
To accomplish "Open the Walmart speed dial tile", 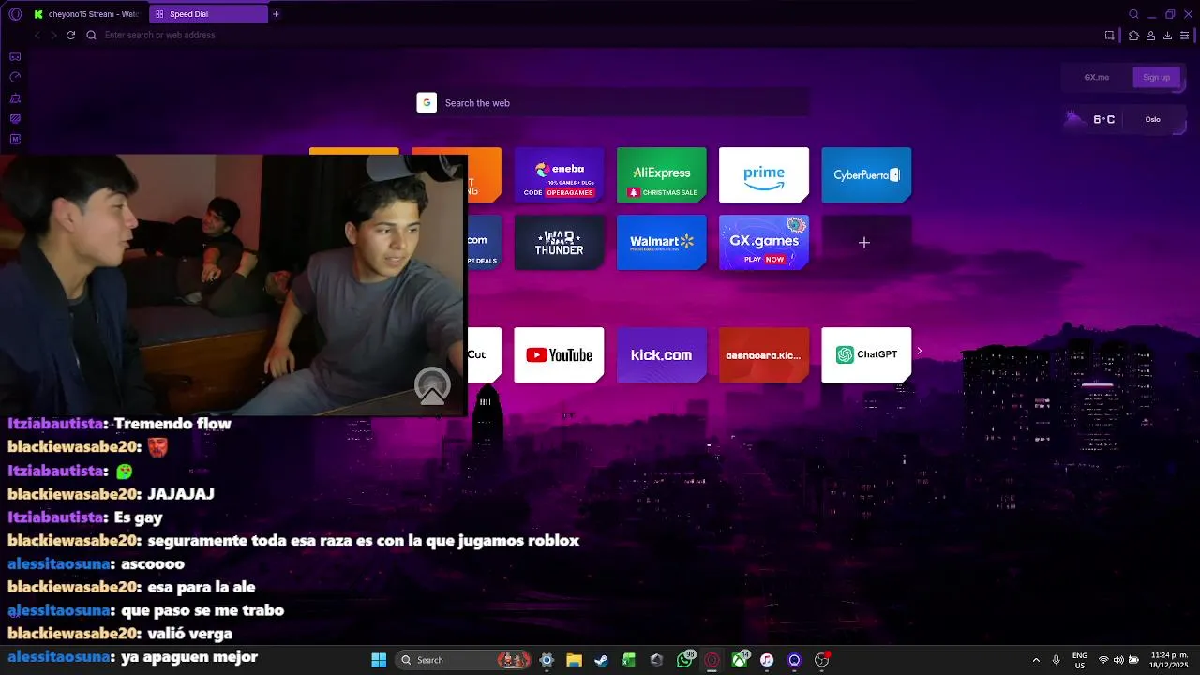I will point(661,242).
